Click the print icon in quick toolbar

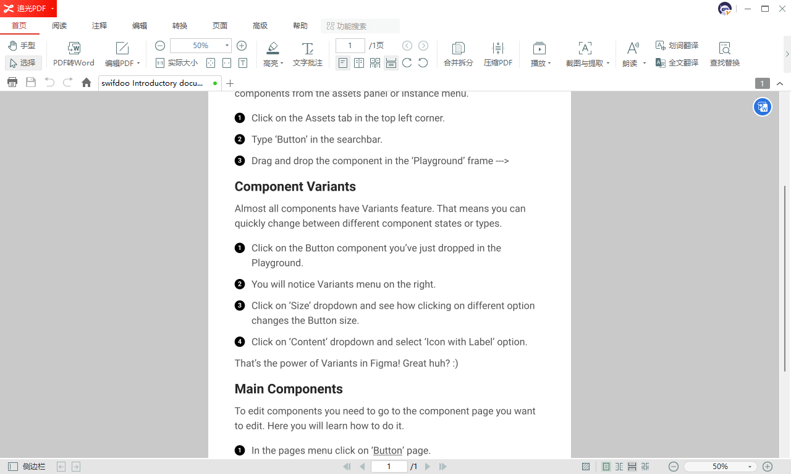(12, 83)
